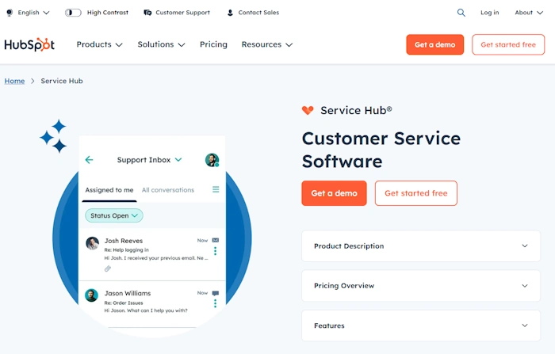Image resolution: width=555 pixels, height=354 pixels.
Task: Expand the Solutions menu
Action: [x=162, y=44]
